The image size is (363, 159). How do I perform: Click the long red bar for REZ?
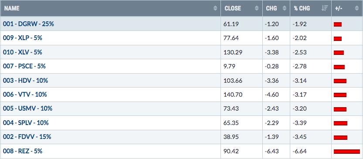coord(347,152)
